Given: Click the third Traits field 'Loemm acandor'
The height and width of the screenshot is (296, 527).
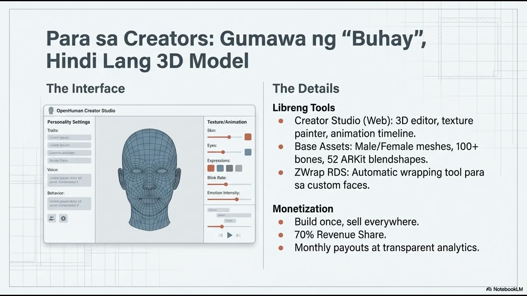Looking at the screenshot, I should pyautogui.click(x=69, y=153).
